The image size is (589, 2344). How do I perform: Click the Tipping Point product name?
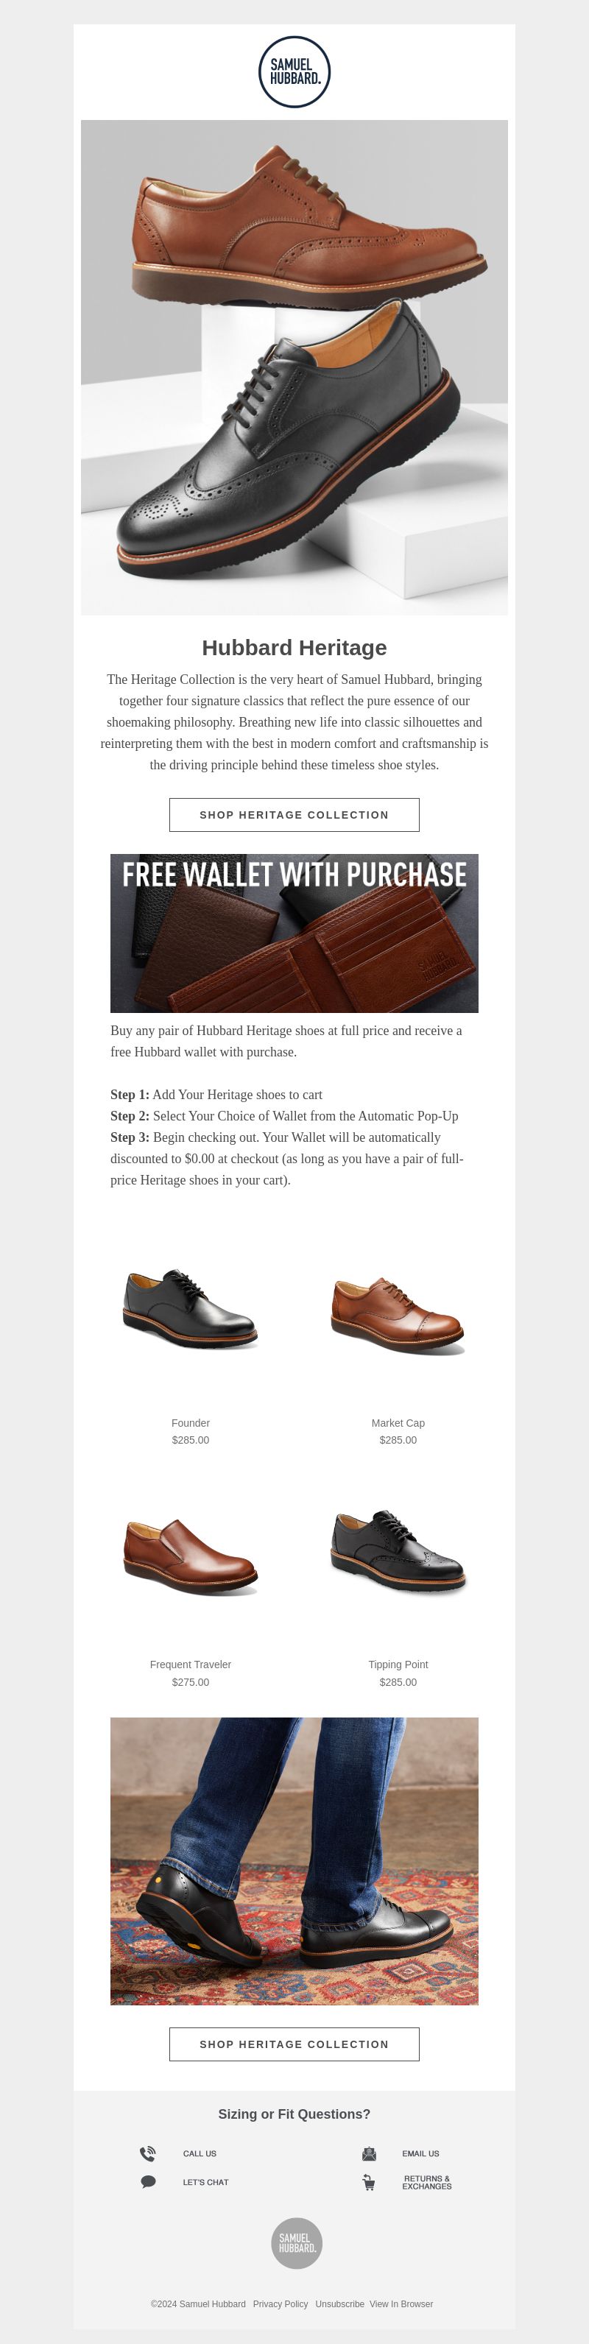pyautogui.click(x=398, y=1665)
